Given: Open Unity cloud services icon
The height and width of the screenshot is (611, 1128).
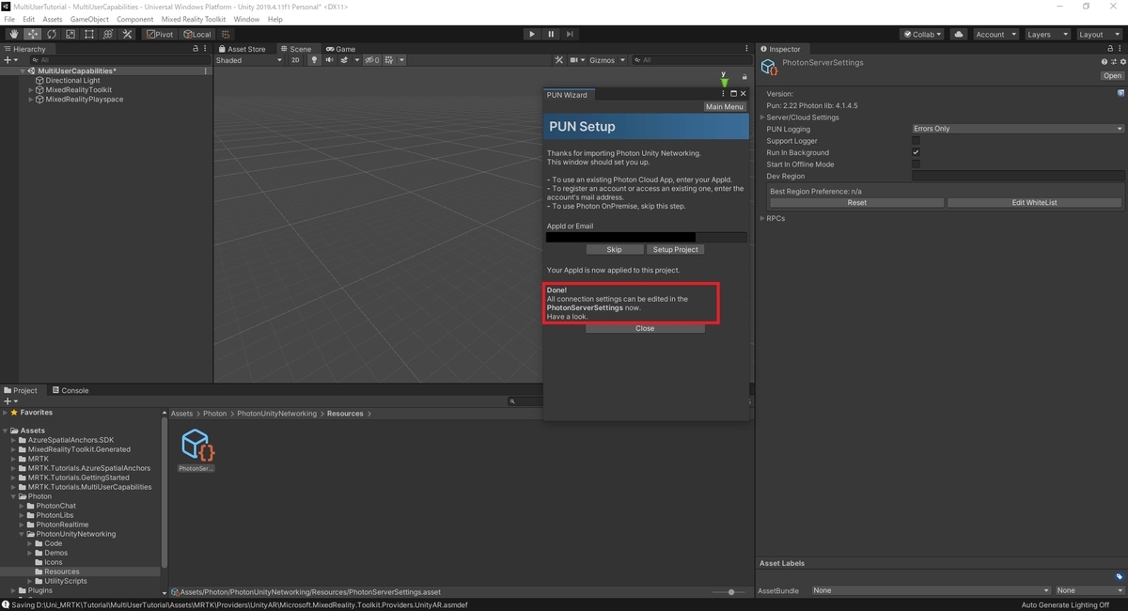Looking at the screenshot, I should pos(959,34).
